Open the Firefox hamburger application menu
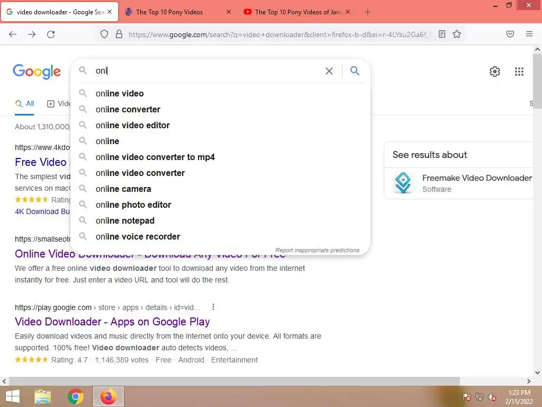This screenshot has height=407, width=542. pyautogui.click(x=529, y=34)
